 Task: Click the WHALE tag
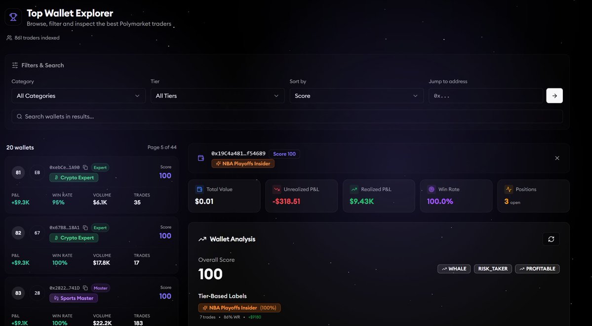454,269
